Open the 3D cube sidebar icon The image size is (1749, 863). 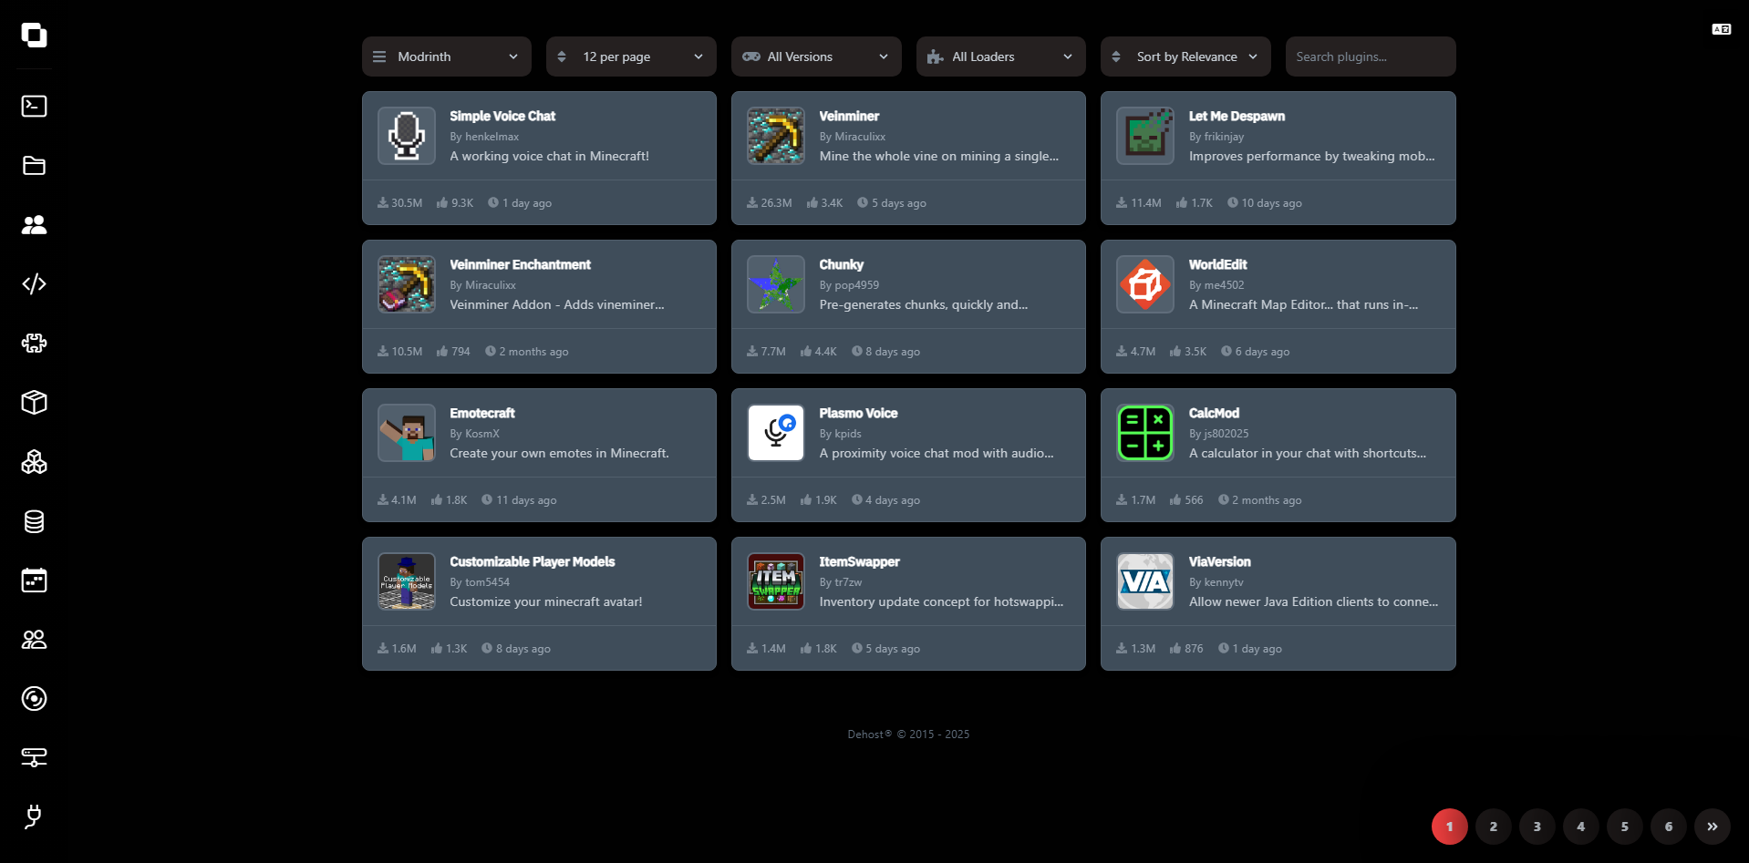pyautogui.click(x=34, y=403)
